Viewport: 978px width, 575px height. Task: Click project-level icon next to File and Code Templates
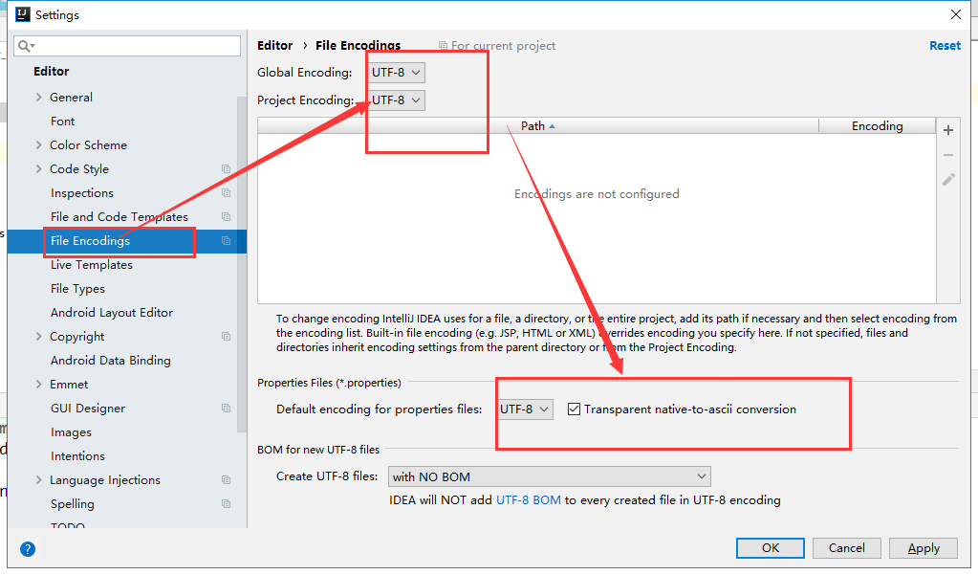tap(226, 216)
